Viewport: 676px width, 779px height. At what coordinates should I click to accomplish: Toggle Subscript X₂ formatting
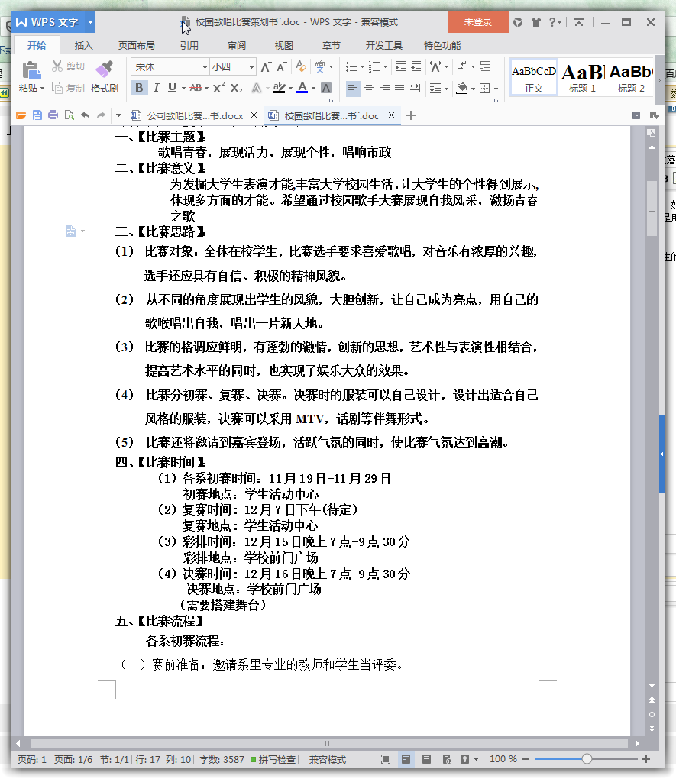[x=237, y=88]
